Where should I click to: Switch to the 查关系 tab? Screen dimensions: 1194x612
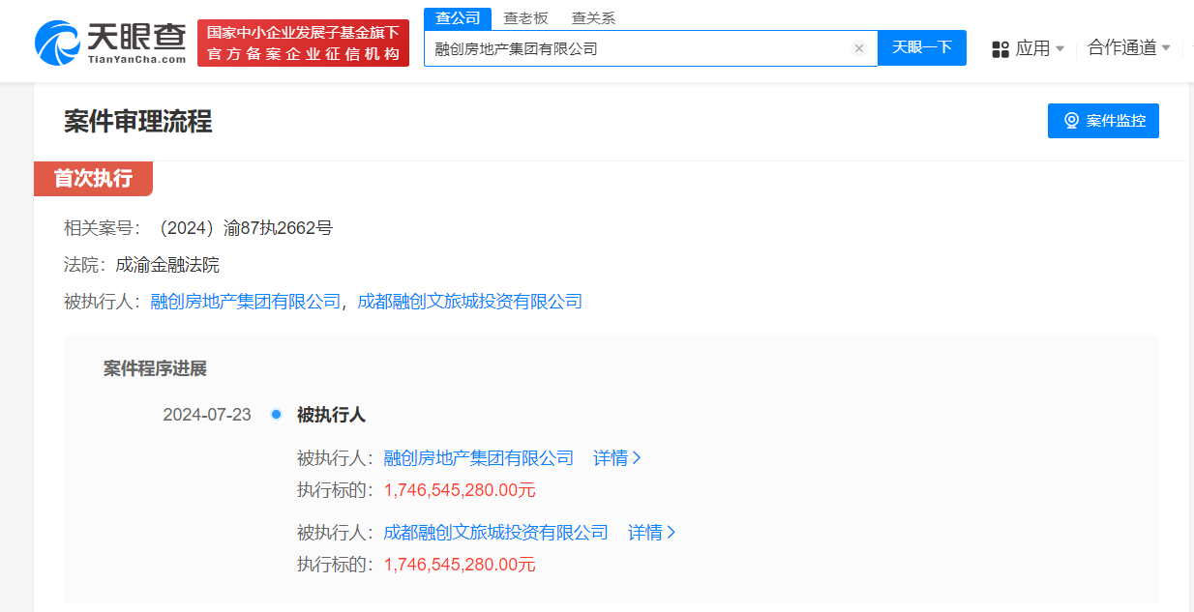(593, 17)
